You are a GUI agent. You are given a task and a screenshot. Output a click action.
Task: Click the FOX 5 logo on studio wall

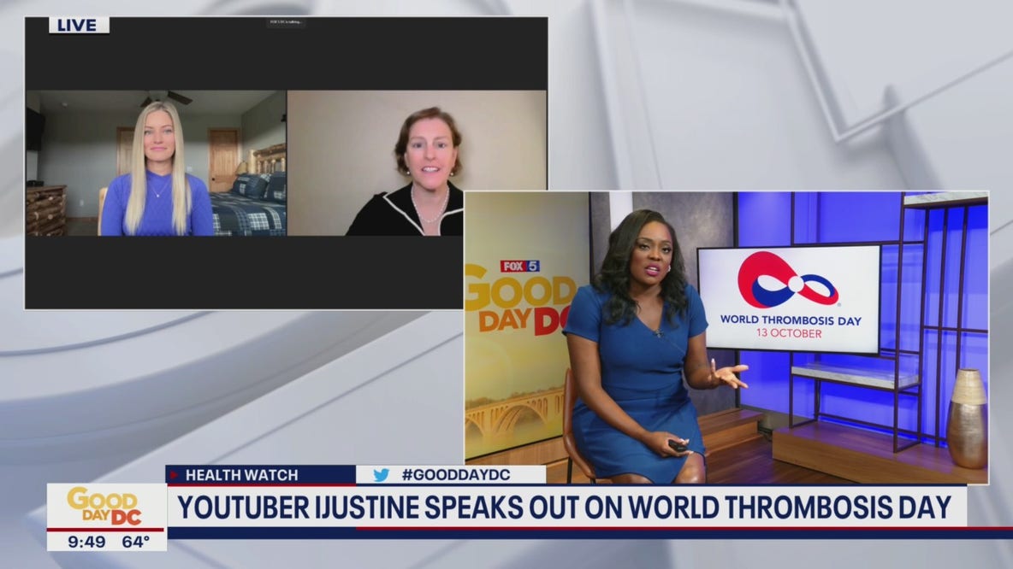[x=519, y=266]
